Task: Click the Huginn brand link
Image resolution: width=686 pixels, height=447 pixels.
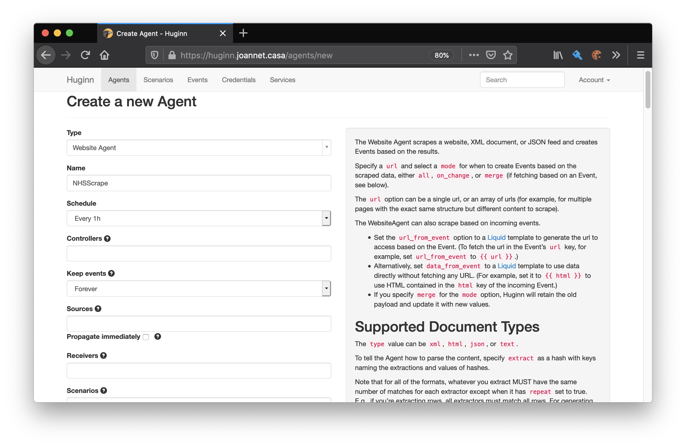Action: pos(80,80)
